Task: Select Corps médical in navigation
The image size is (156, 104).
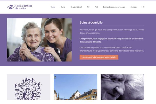Action: tap(76, 7)
